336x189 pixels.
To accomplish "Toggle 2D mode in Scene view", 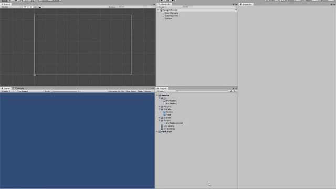I will 25,7.
